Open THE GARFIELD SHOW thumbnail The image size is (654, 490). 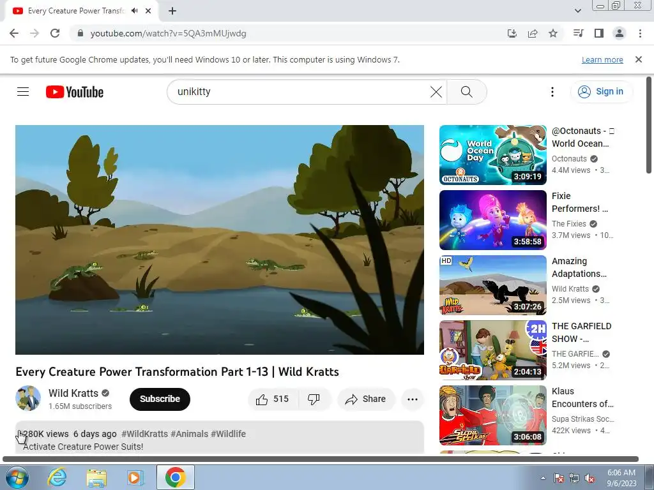click(492, 350)
